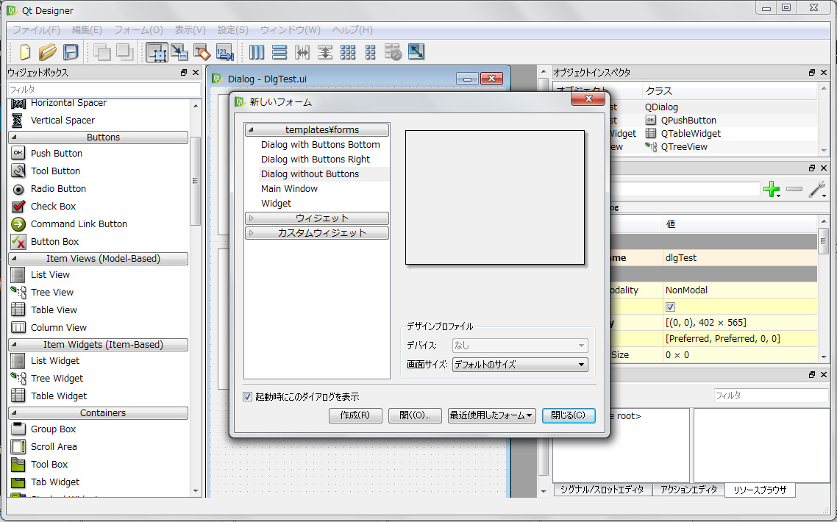This screenshot has width=837, height=522.
Task: Click the 作成(R) button
Action: [x=355, y=415]
